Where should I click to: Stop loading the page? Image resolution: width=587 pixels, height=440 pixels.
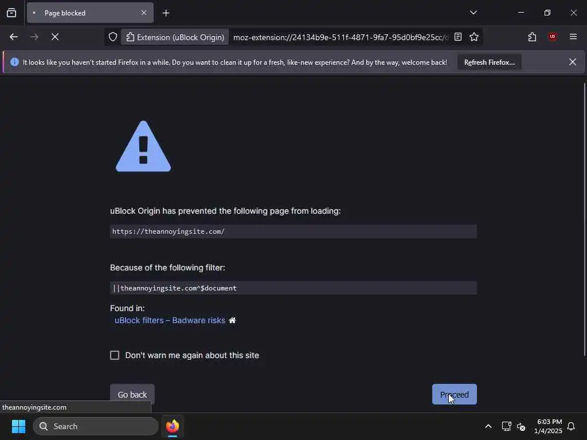pyautogui.click(x=55, y=37)
